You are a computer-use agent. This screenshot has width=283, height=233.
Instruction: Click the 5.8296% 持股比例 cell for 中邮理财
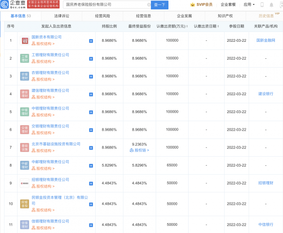pos(109,165)
